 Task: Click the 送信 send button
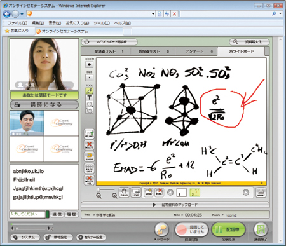pos(57,214)
